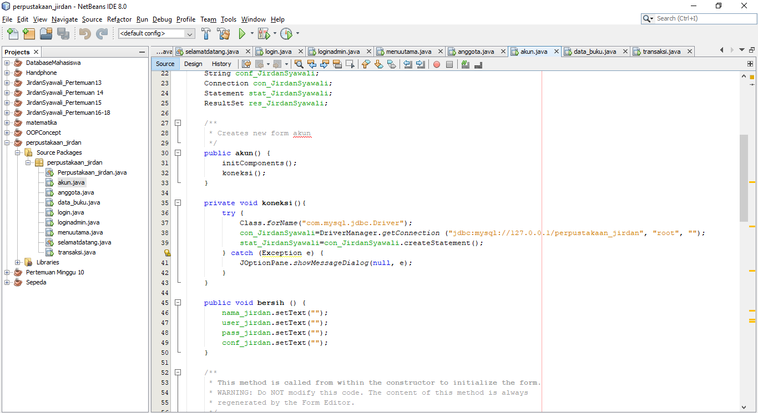Viewport: 758px width, 413px height.
Task: Open the Refactor menu
Action: tap(119, 19)
